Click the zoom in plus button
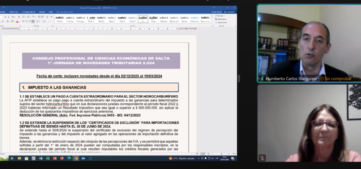 point(229,154)
